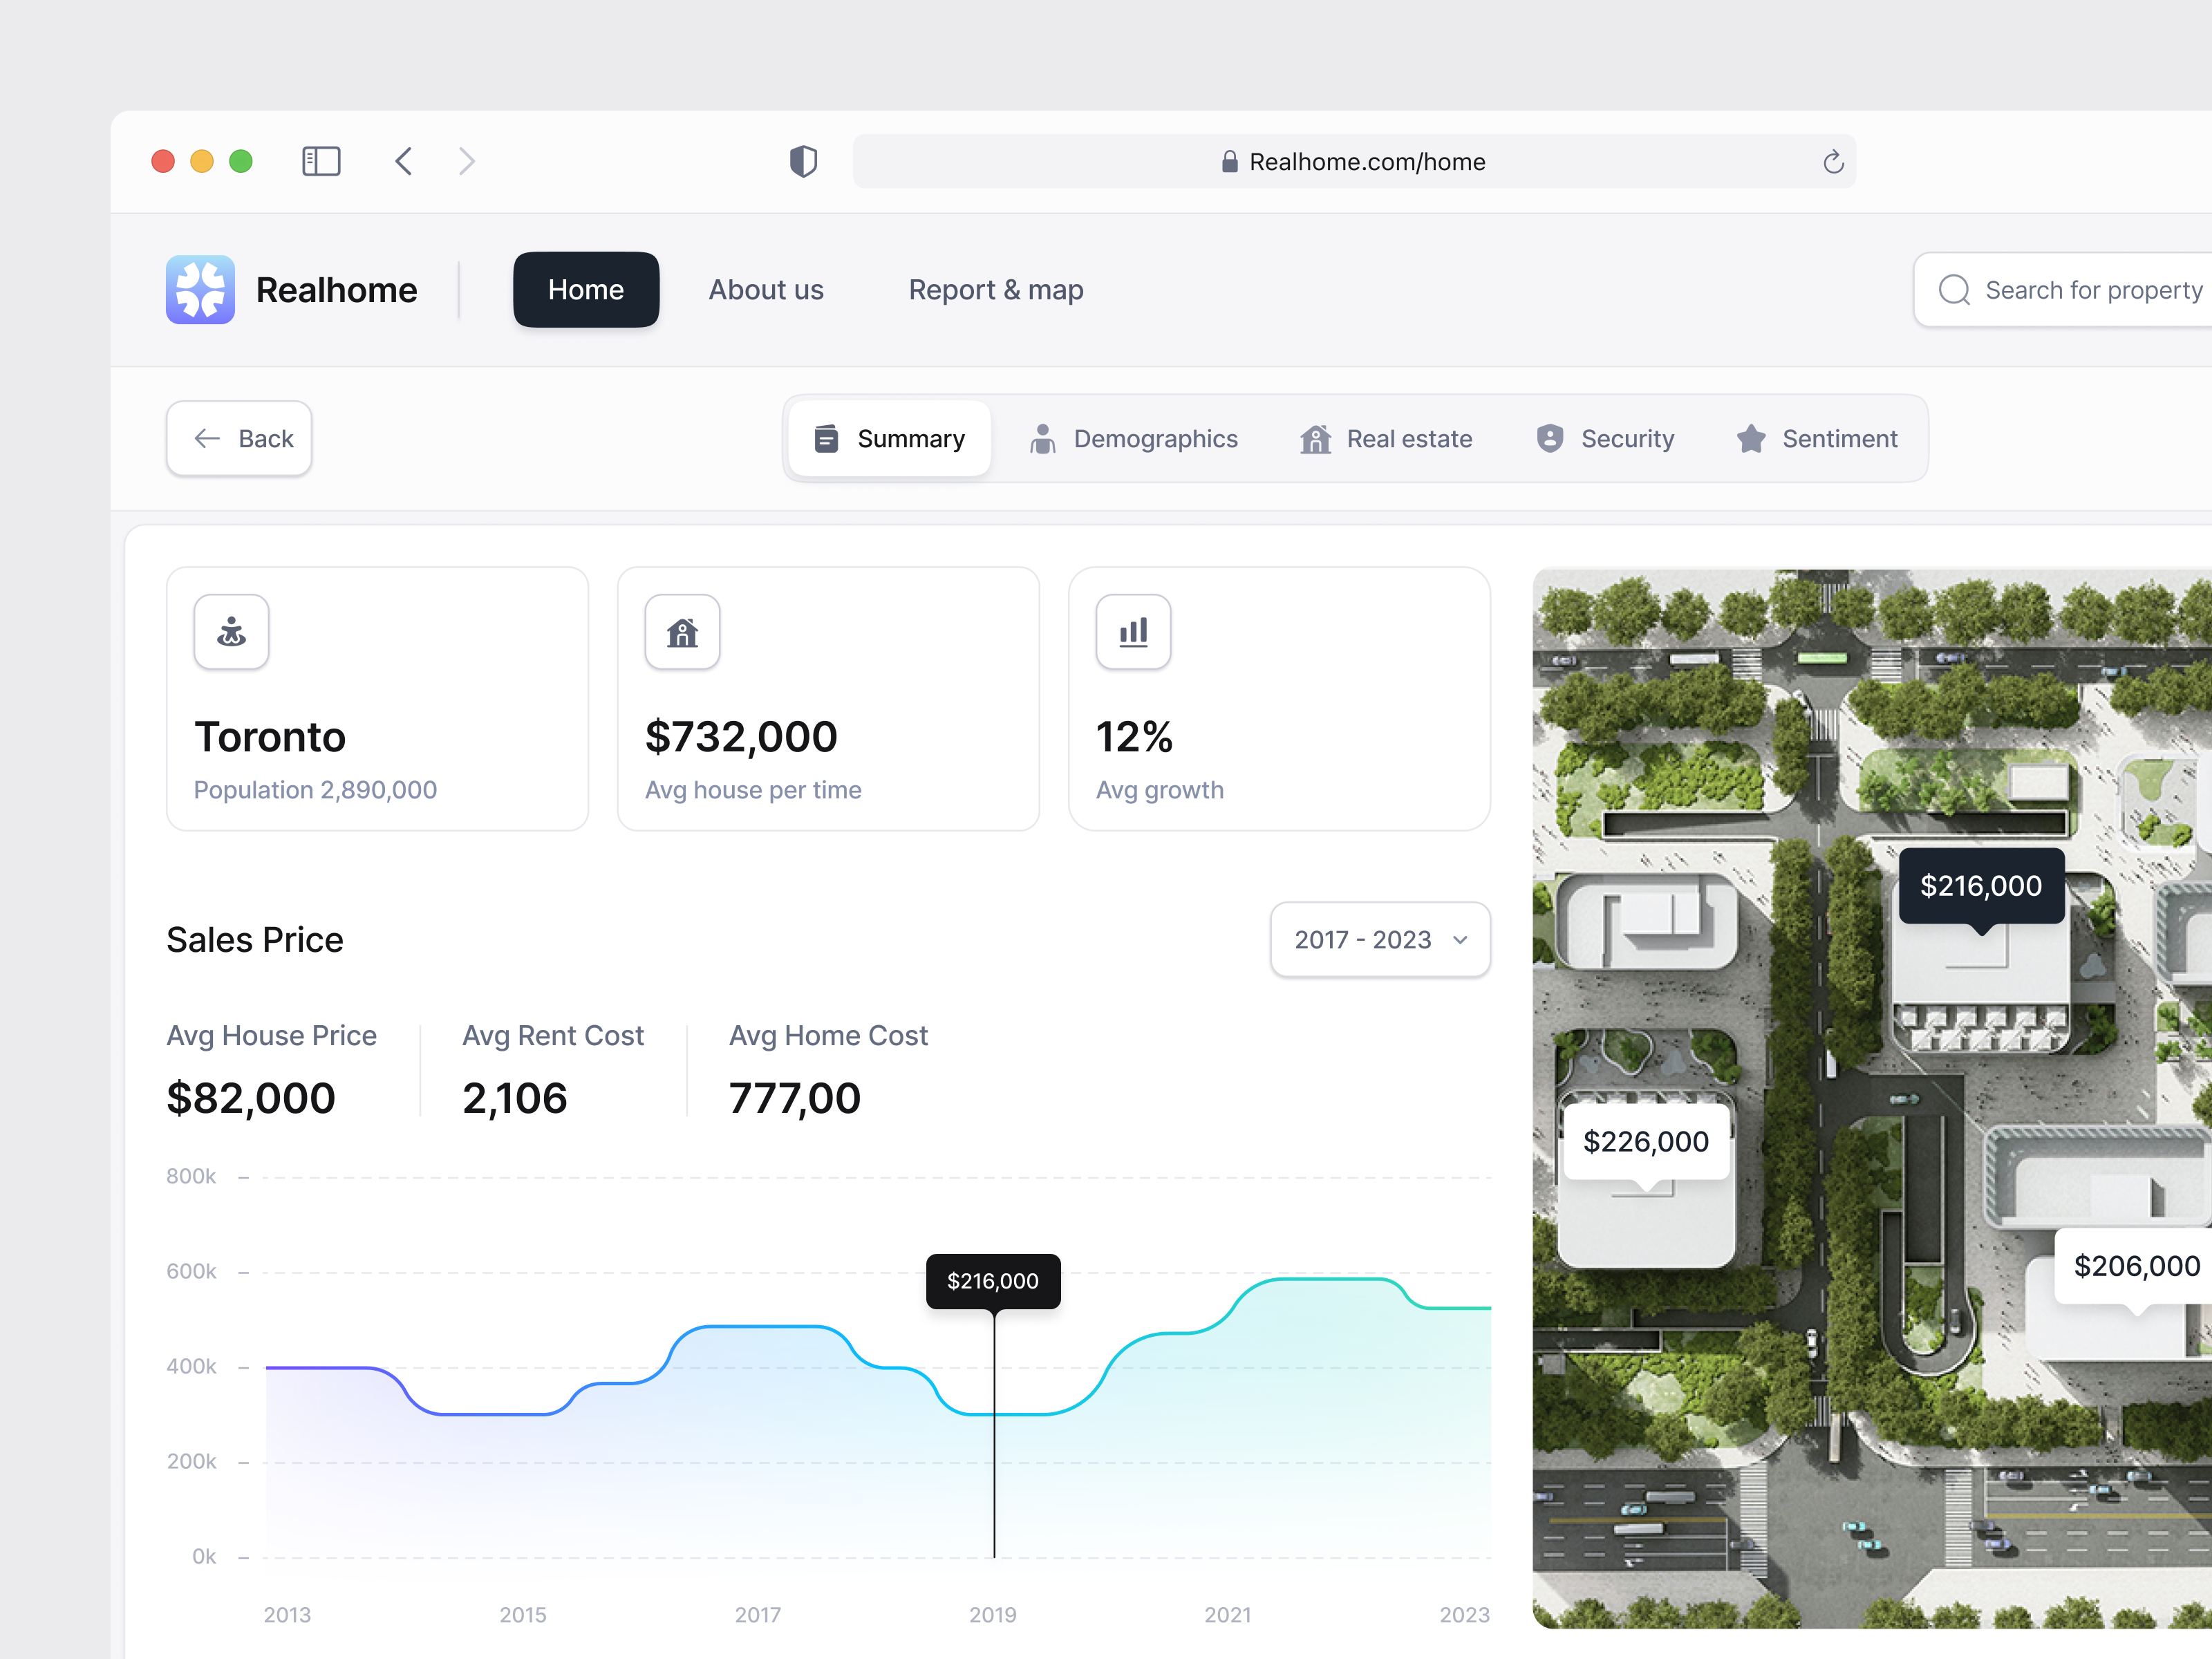This screenshot has height=1659, width=2212.
Task: Click the browser sidebar panel toggle
Action: [x=321, y=161]
